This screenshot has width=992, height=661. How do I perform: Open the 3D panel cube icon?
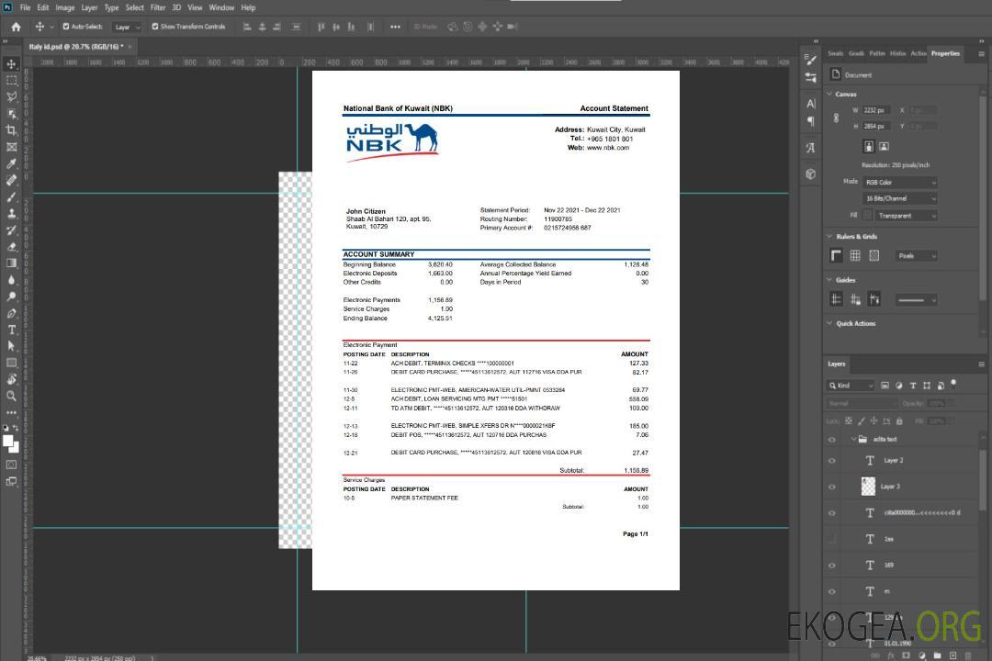pos(811,174)
